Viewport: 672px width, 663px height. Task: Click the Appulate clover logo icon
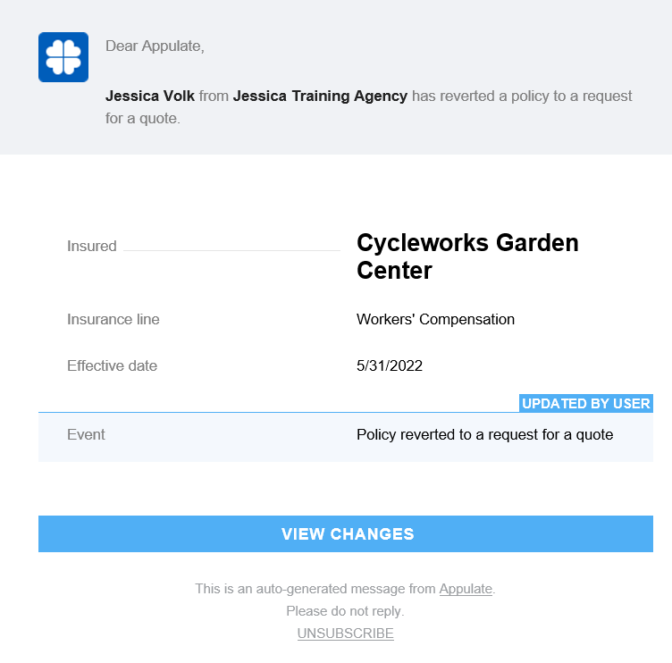pos(63,57)
